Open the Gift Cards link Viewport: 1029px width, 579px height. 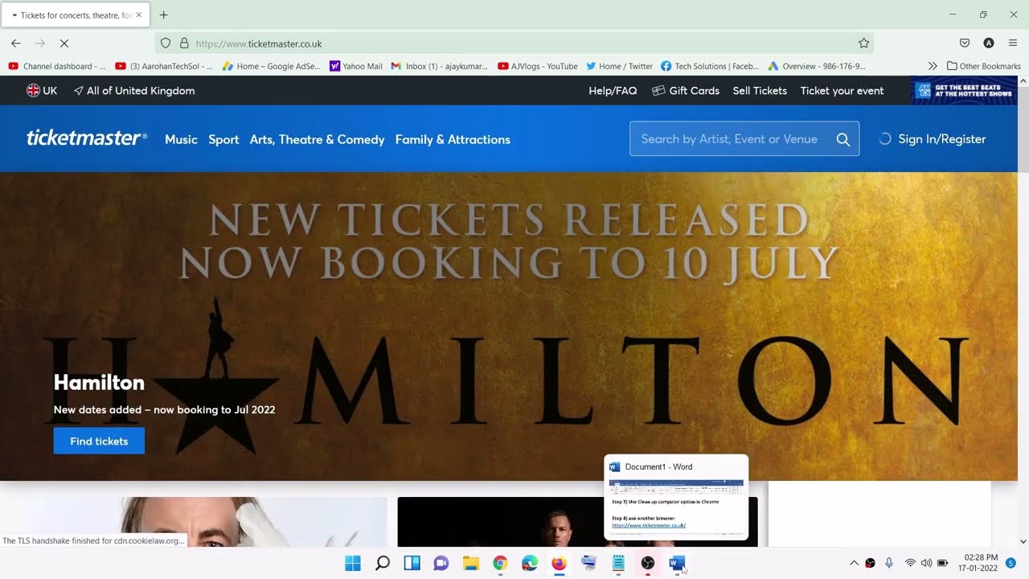pos(686,91)
